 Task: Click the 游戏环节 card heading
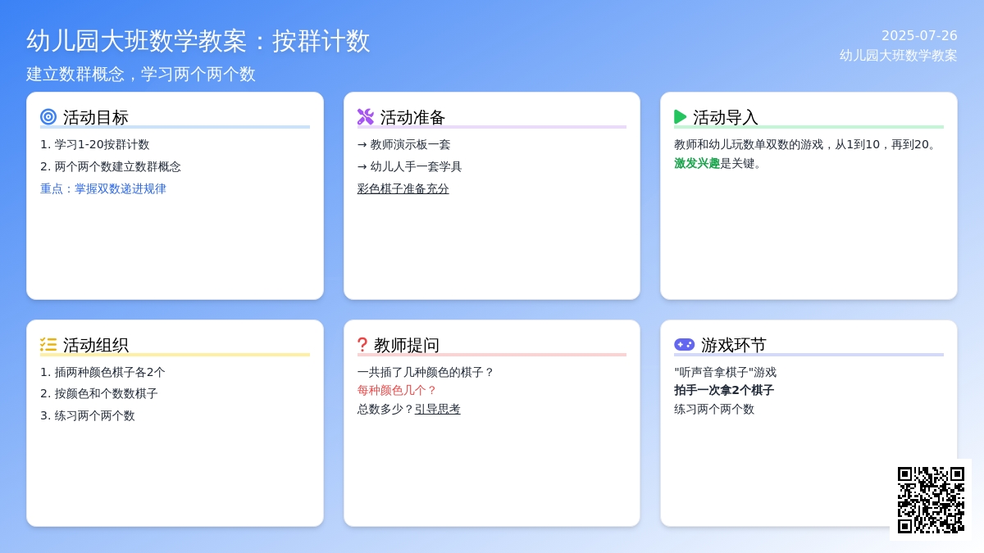click(734, 345)
